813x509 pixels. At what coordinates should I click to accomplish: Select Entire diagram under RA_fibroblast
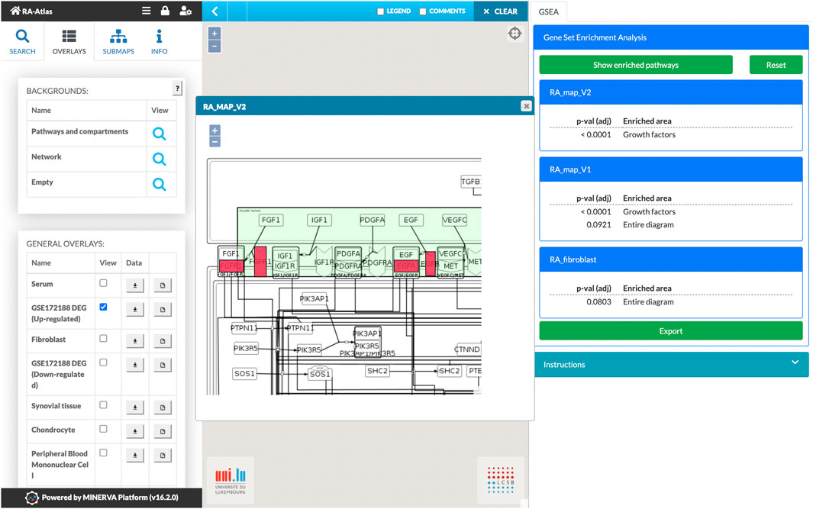(x=648, y=302)
